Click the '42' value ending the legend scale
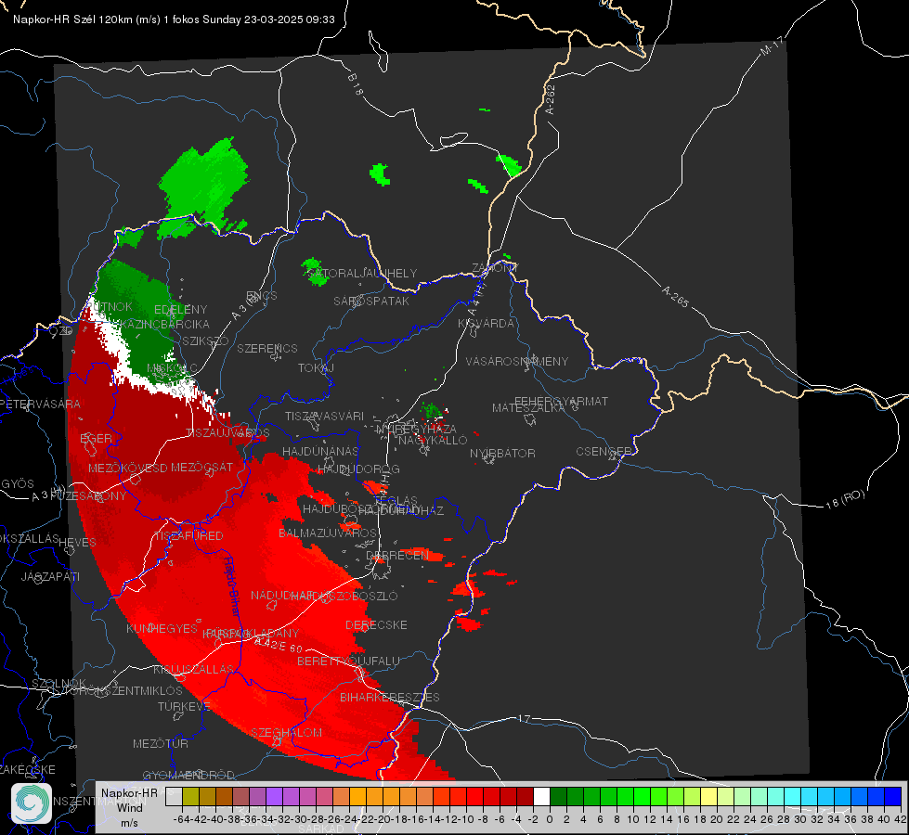The image size is (909, 835). 901,819
